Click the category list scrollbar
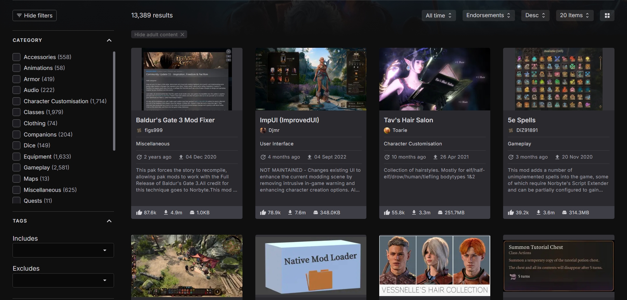The height and width of the screenshot is (300, 627). tap(114, 101)
